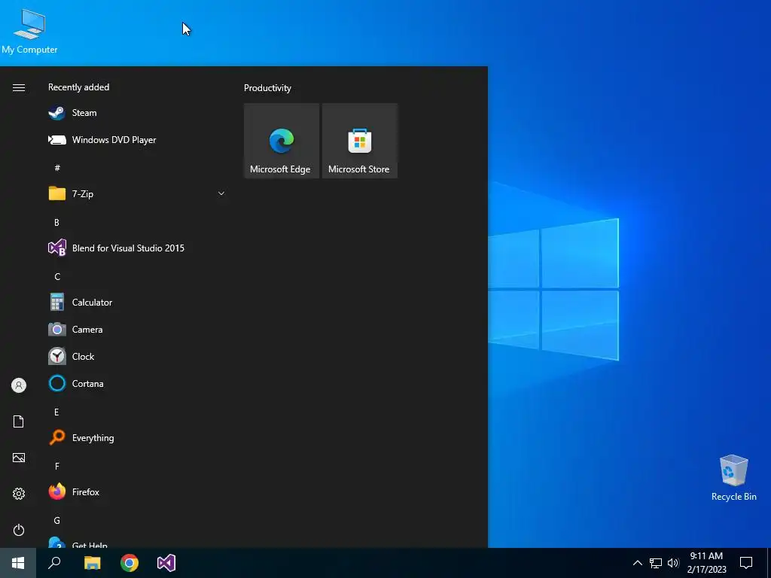Viewport: 771px width, 578px height.
Task: Open Settings gear in Start sidebar
Action: (x=19, y=494)
